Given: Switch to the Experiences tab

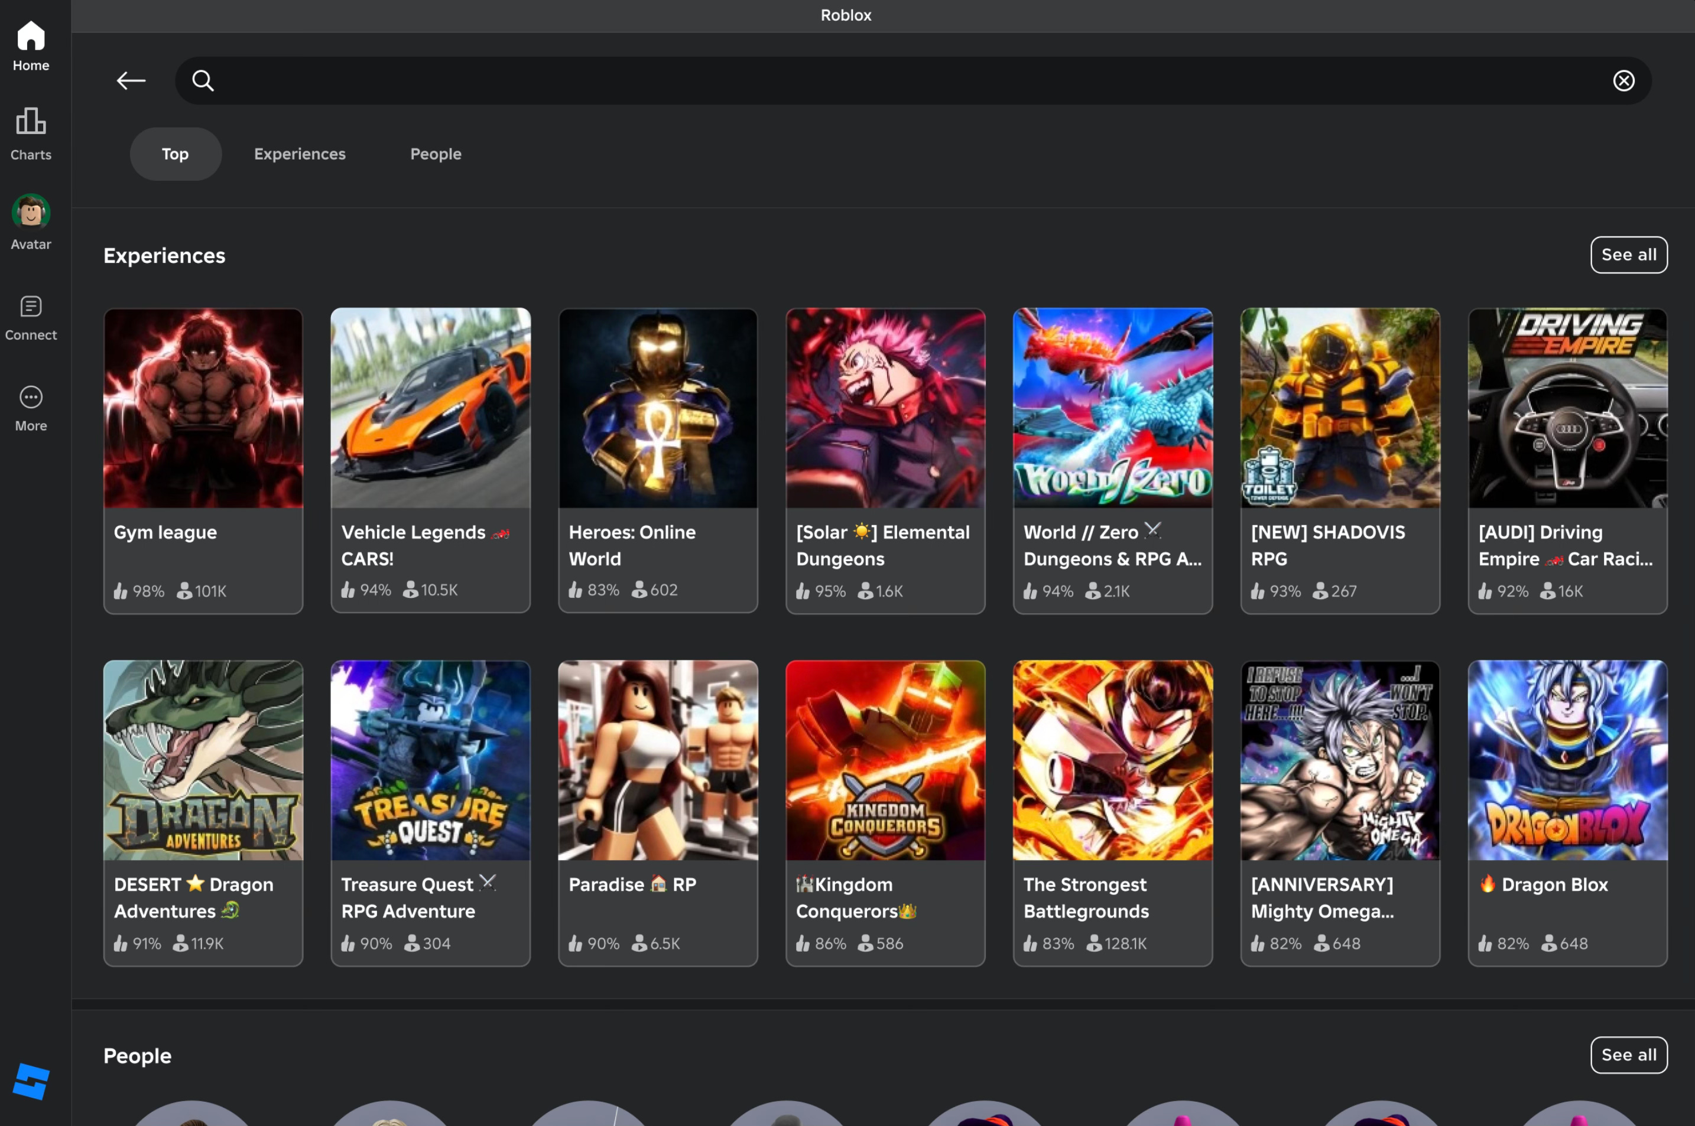Looking at the screenshot, I should 300,154.
